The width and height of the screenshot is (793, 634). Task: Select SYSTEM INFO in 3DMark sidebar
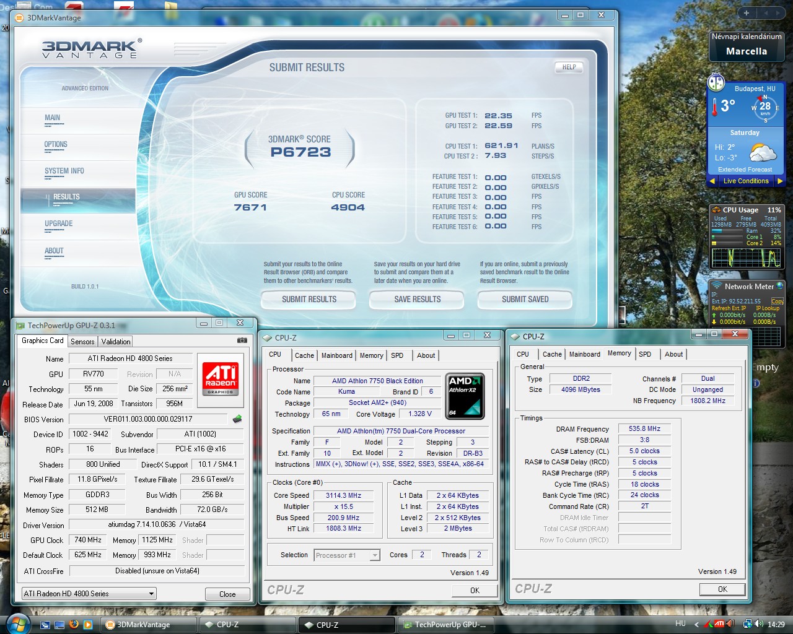click(x=64, y=171)
